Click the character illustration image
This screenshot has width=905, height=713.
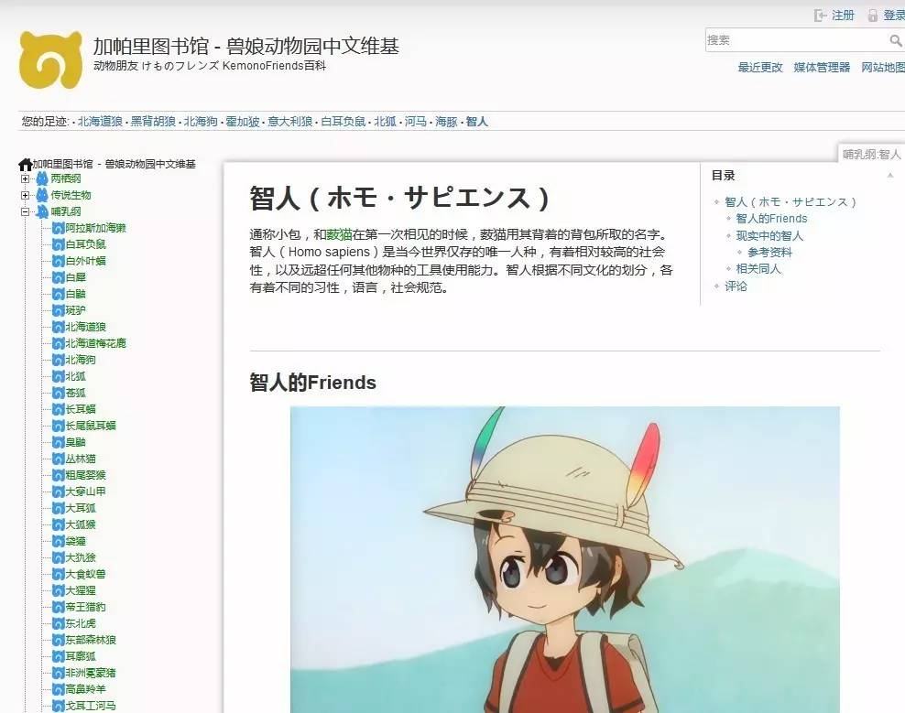click(564, 559)
